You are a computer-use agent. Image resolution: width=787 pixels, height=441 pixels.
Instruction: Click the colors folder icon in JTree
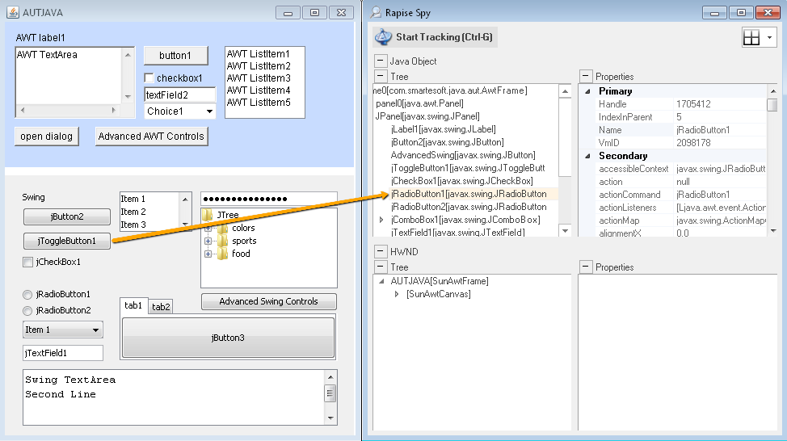223,229
